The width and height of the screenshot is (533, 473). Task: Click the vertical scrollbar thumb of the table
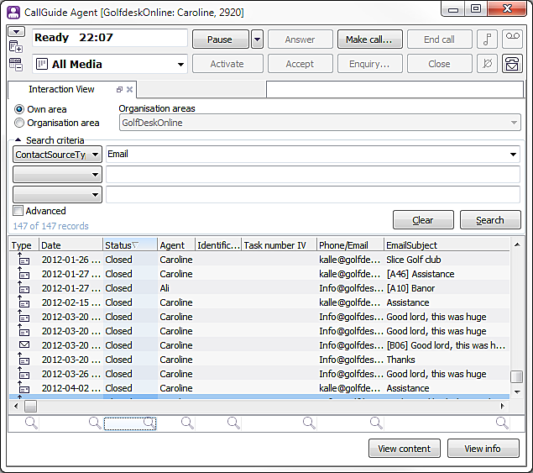pos(517,376)
